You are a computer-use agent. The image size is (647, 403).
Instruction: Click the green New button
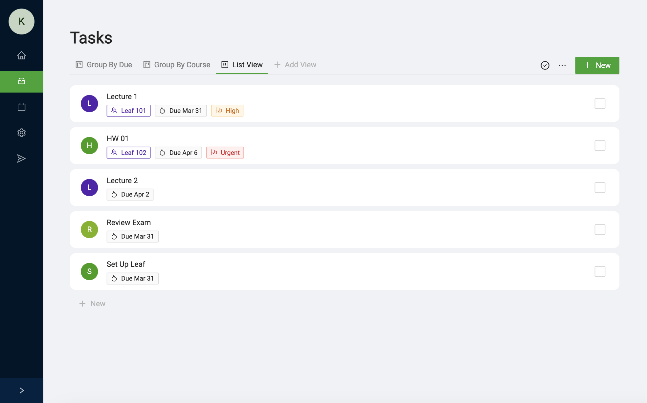point(597,65)
